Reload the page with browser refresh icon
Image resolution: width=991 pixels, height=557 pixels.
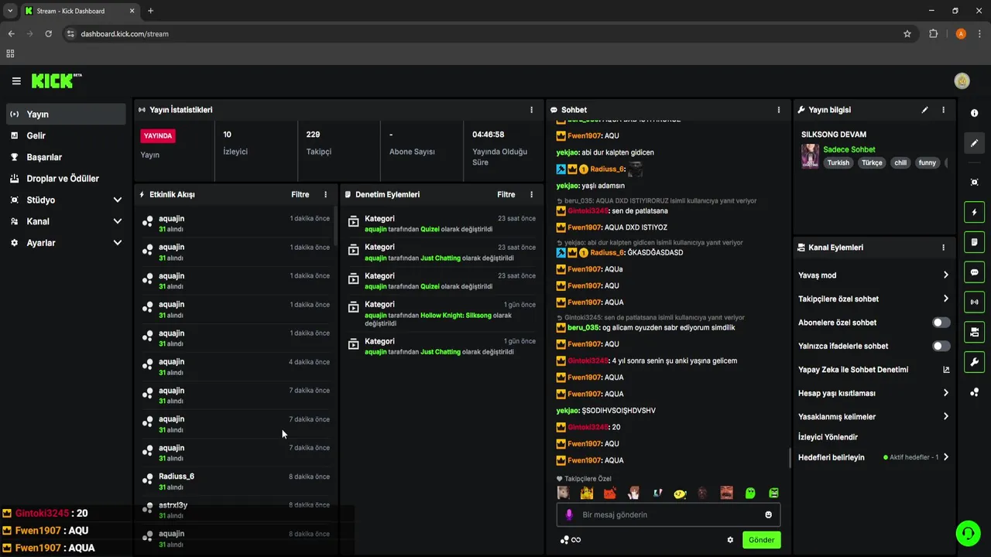coord(48,34)
